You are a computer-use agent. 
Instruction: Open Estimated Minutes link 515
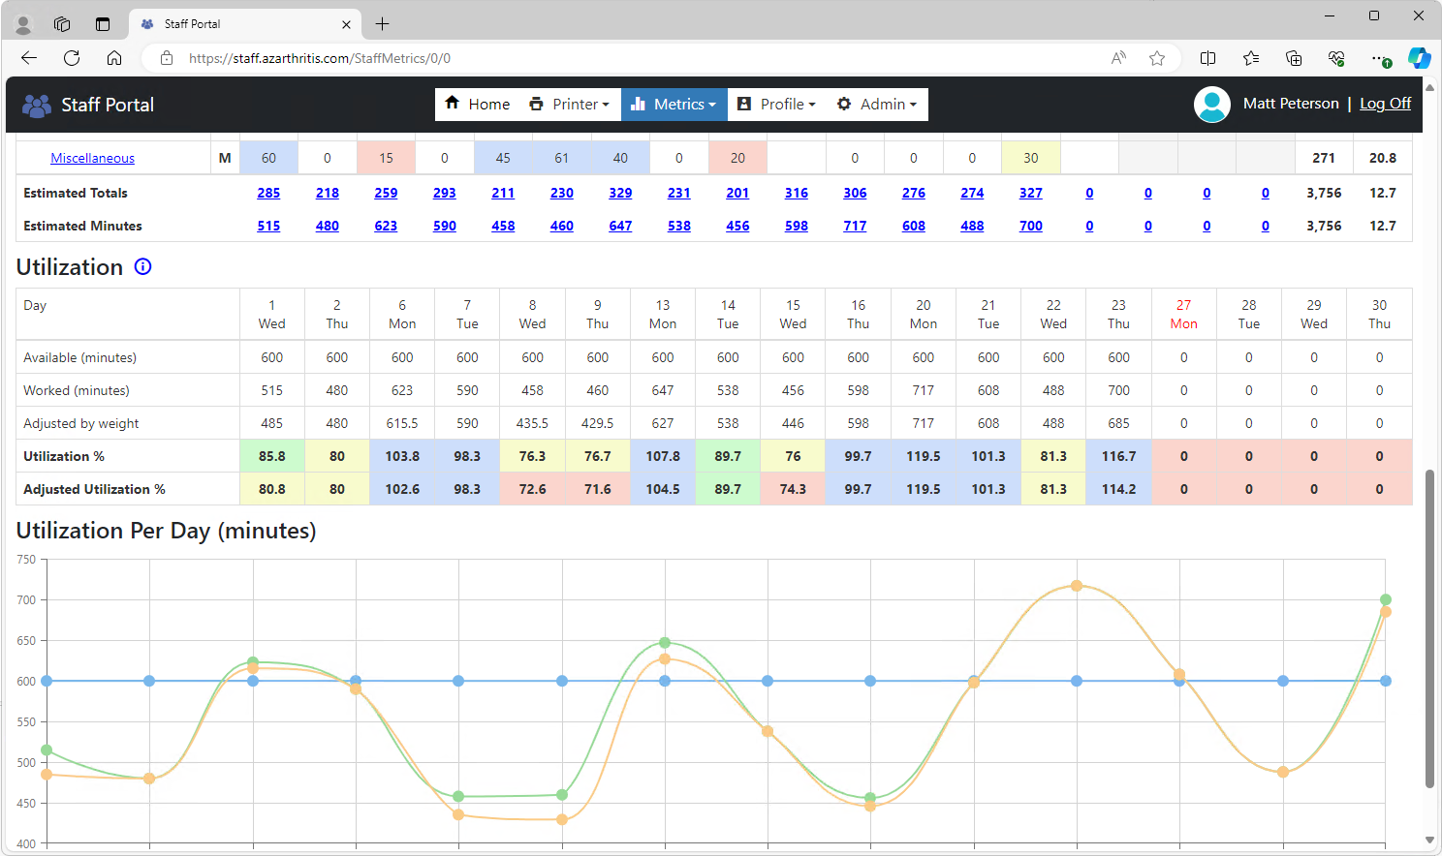268,226
